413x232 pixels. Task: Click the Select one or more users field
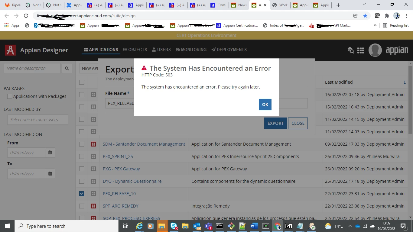(x=38, y=120)
